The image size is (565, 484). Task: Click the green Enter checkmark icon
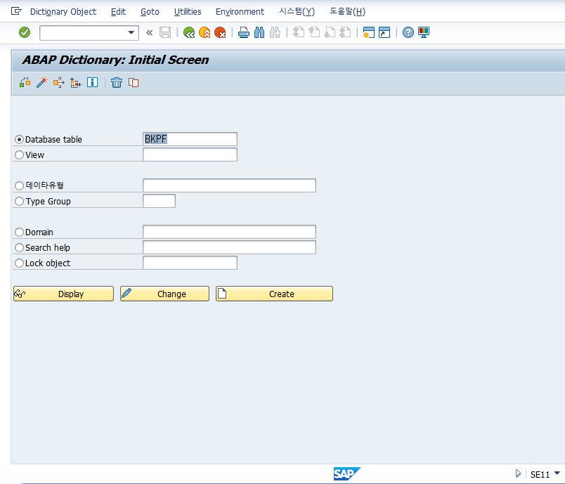point(25,32)
